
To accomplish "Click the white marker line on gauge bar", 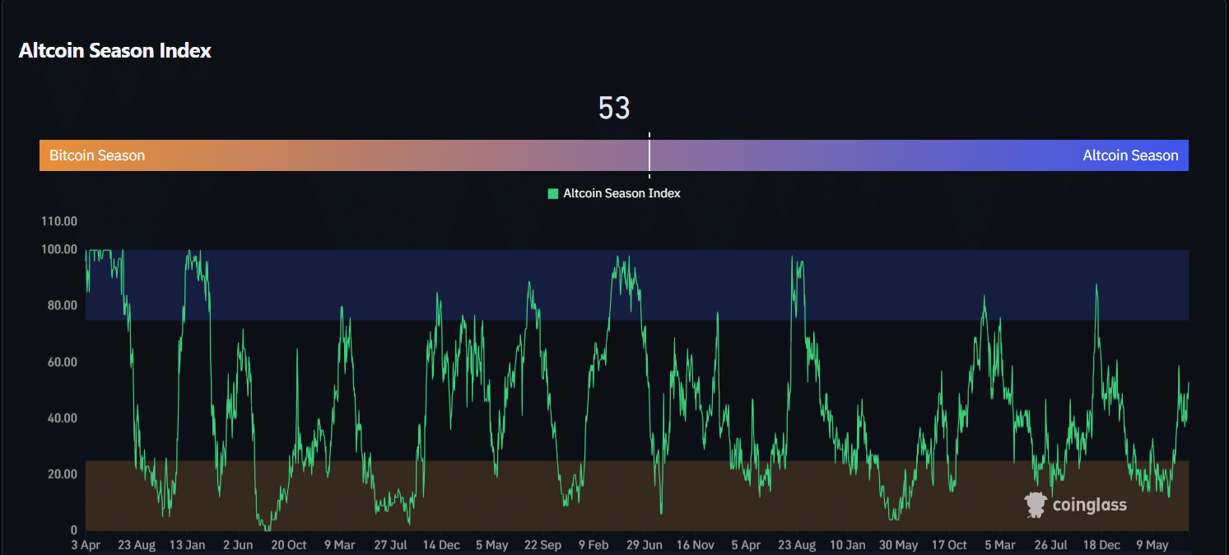I will 649,155.
